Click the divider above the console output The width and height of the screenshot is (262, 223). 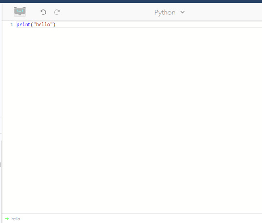pyautogui.click(x=132, y=214)
